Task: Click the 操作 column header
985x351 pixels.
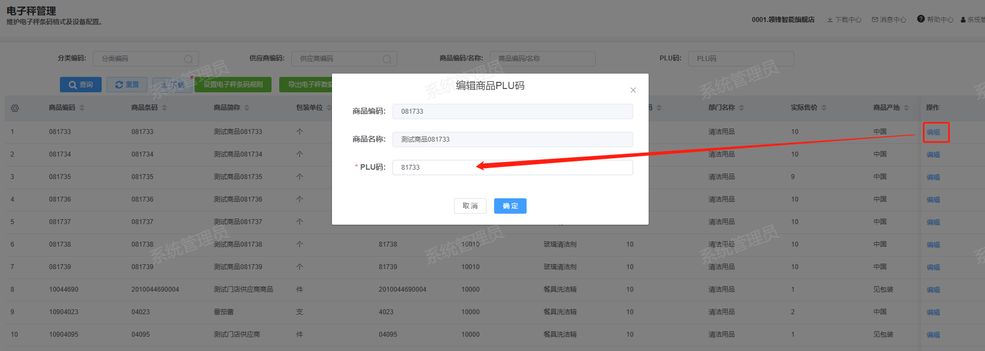Action: pyautogui.click(x=933, y=108)
